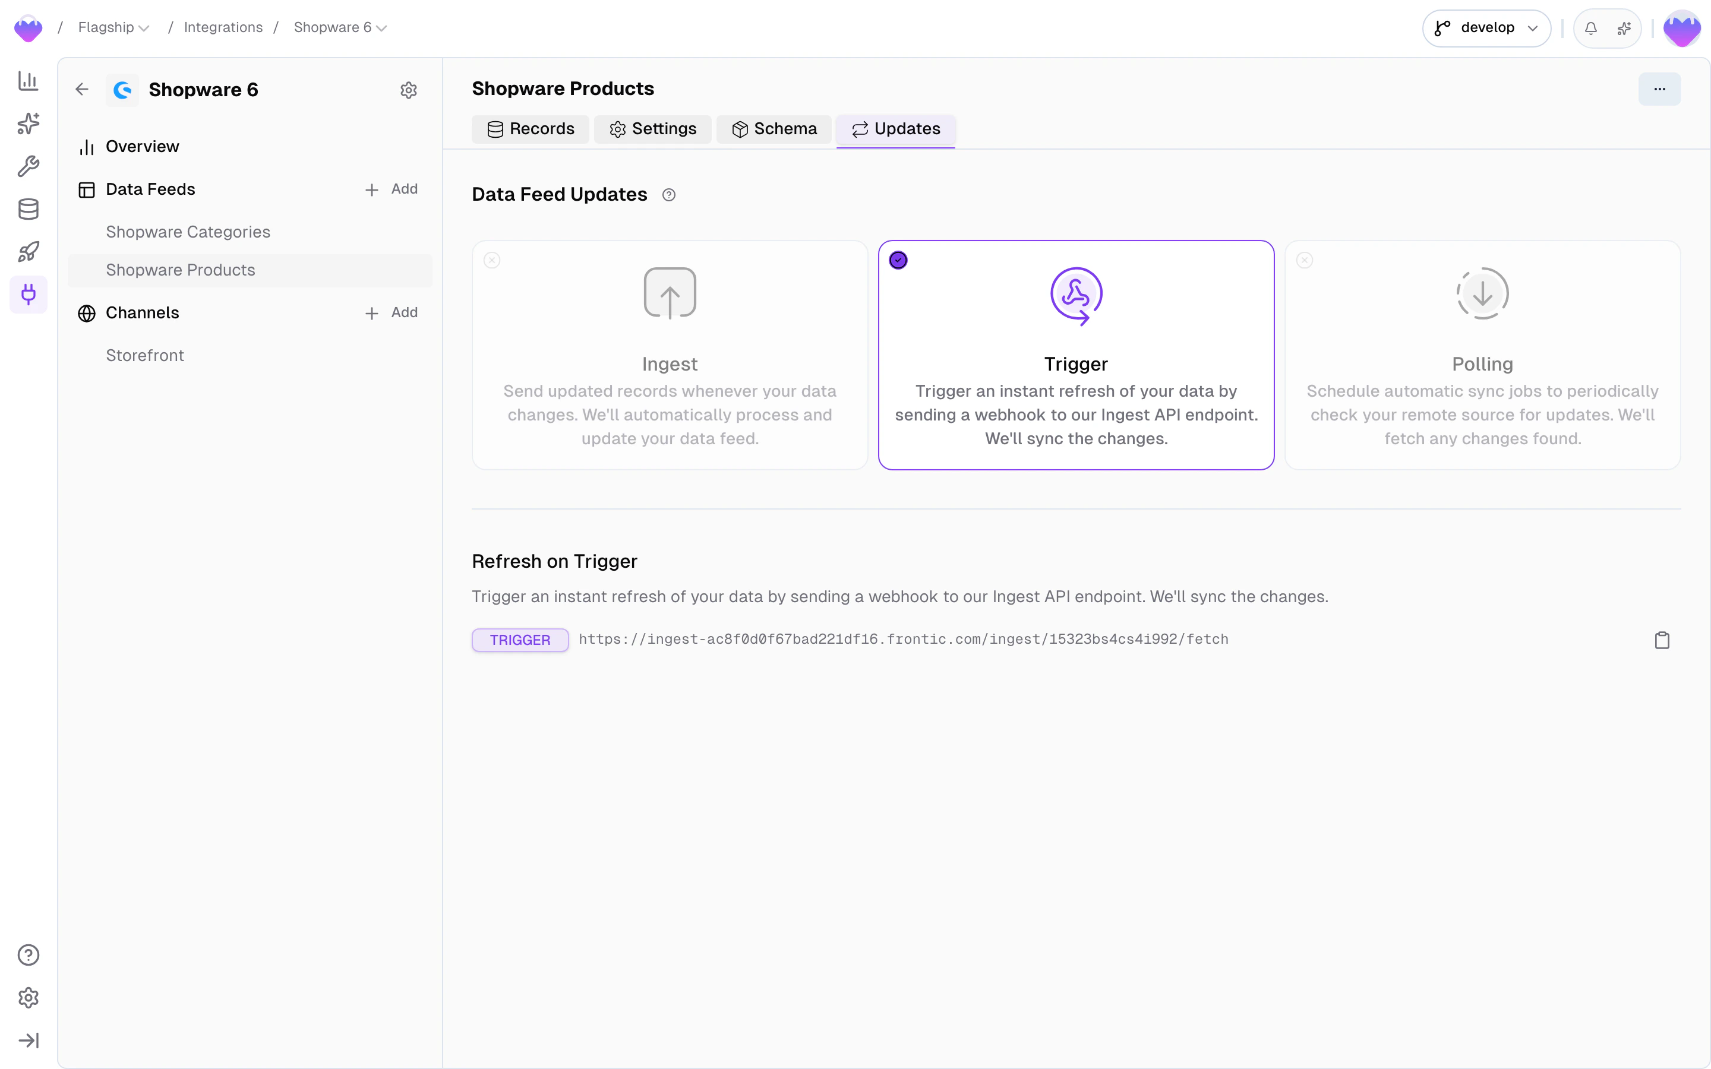The height and width of the screenshot is (1069, 1711).
Task: Click the Ingest upload arrow icon
Action: point(670,293)
